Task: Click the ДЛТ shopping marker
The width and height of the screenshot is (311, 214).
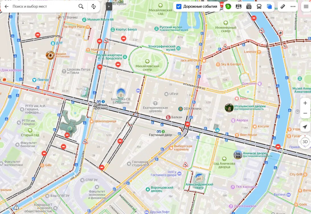Action: point(53,43)
